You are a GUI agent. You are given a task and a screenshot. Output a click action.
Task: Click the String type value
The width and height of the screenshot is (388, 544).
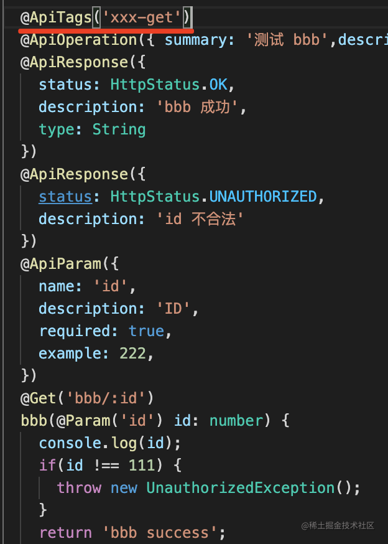pos(119,129)
